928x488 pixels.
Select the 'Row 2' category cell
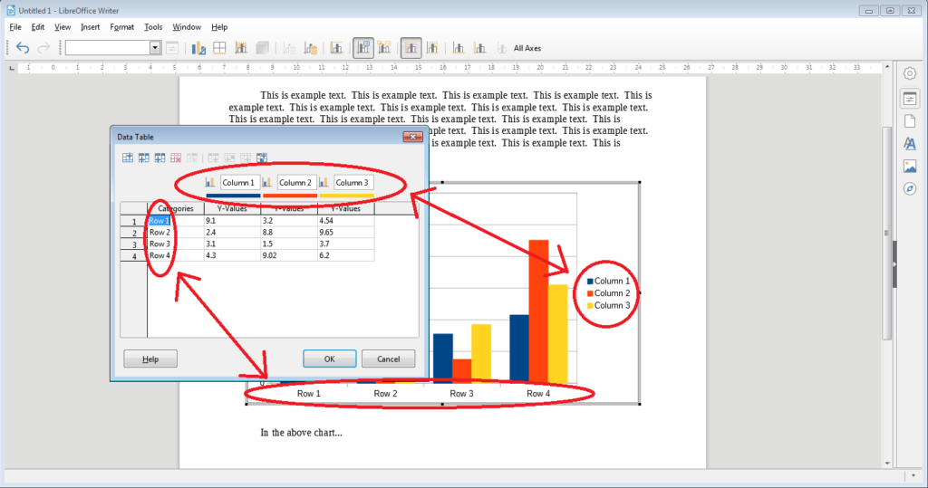click(176, 233)
